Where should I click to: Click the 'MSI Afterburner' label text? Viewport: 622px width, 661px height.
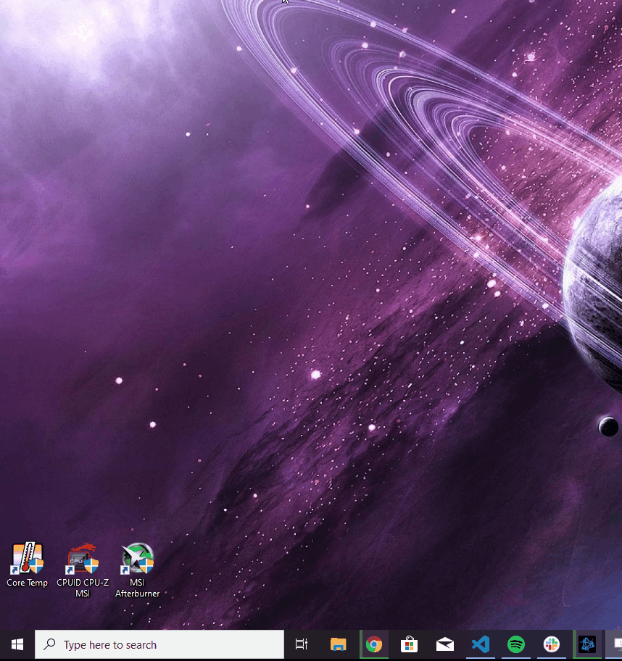138,588
